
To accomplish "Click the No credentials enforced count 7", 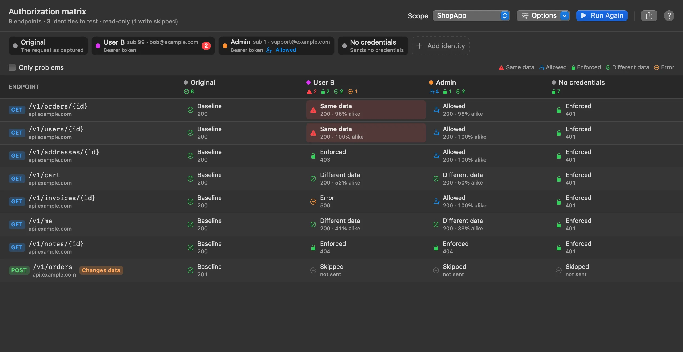I will 556,91.
